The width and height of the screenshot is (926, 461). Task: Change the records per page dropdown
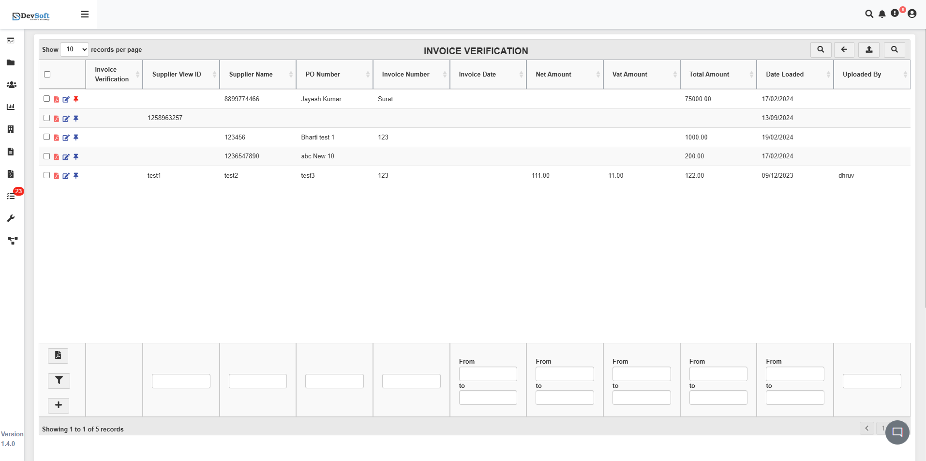[x=74, y=49]
